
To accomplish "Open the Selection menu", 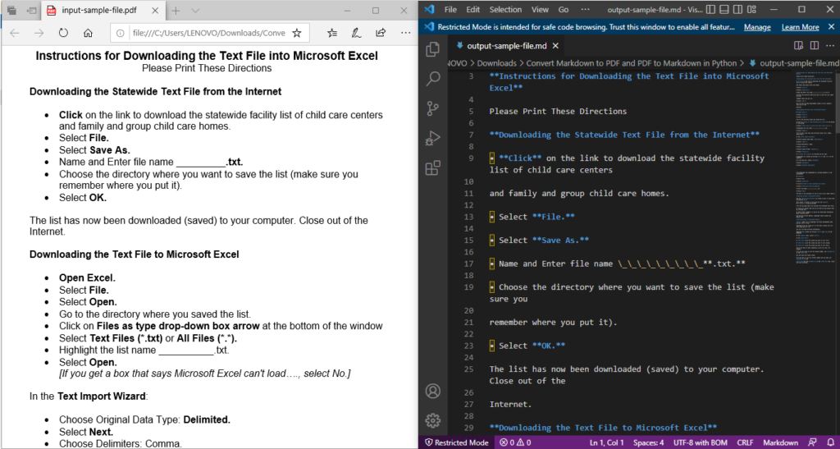I will click(505, 10).
